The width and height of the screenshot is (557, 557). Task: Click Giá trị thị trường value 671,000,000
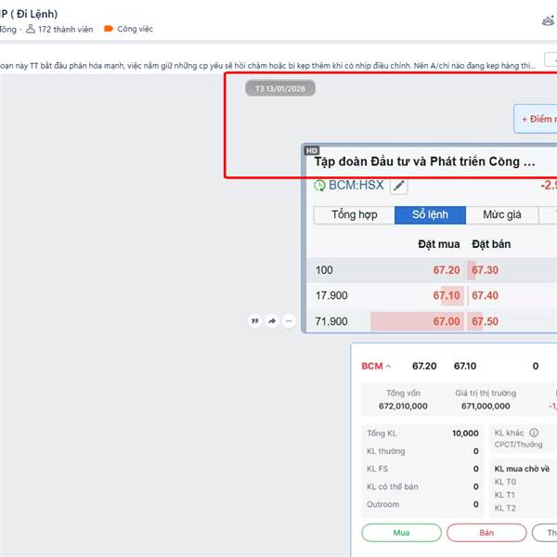coord(486,406)
